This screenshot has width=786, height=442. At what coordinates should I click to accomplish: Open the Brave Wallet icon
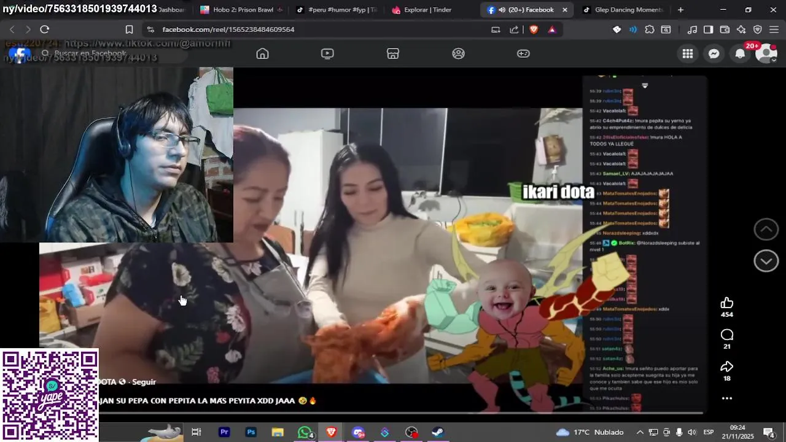(x=725, y=29)
